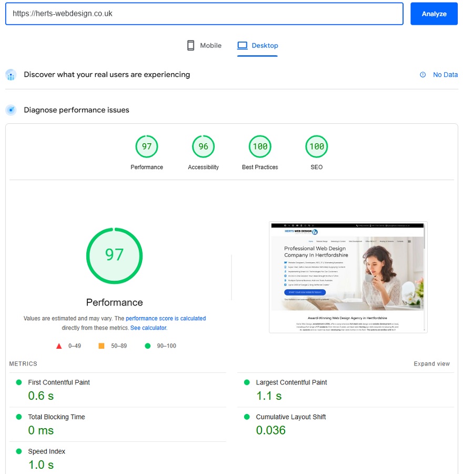463x474 pixels.
Task: Click green dot beside Largest Contentful Paint
Action: [x=247, y=382]
